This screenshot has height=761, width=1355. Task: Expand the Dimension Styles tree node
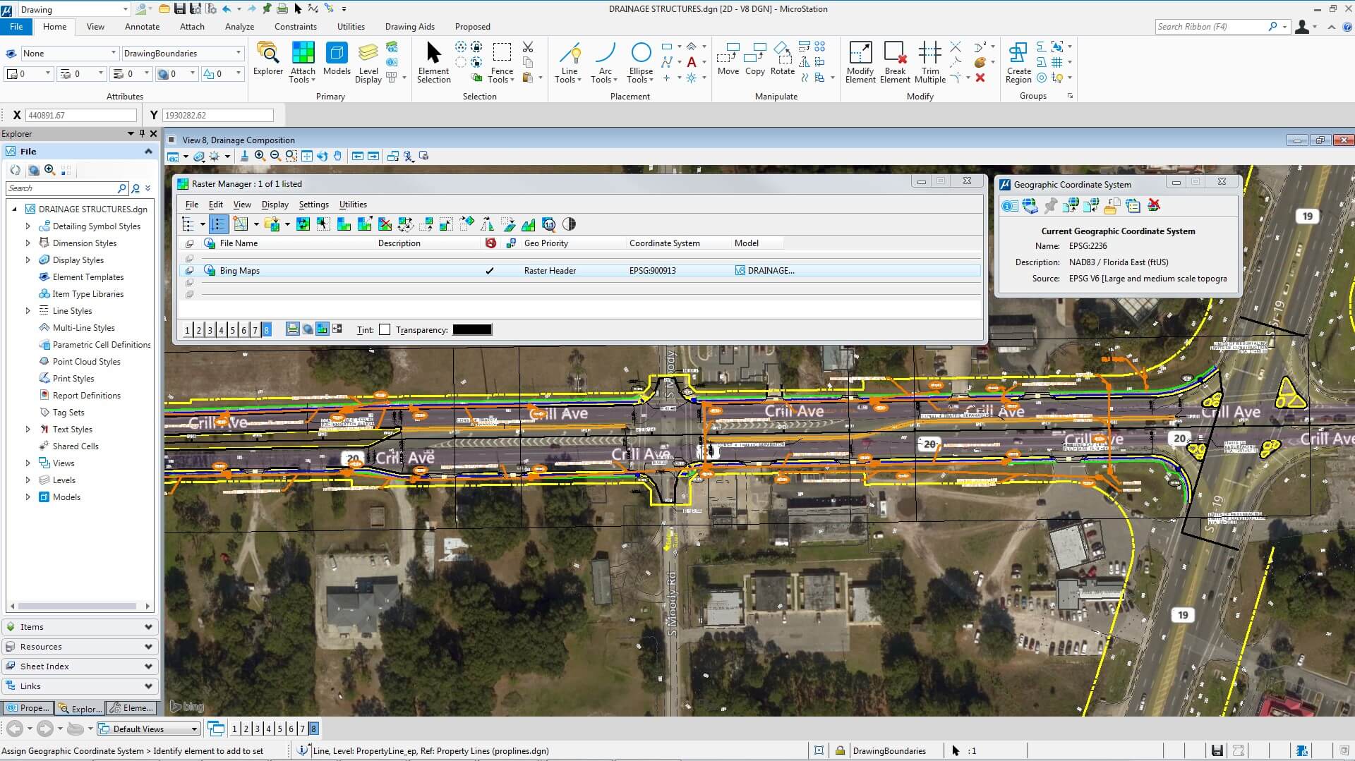[x=28, y=243]
